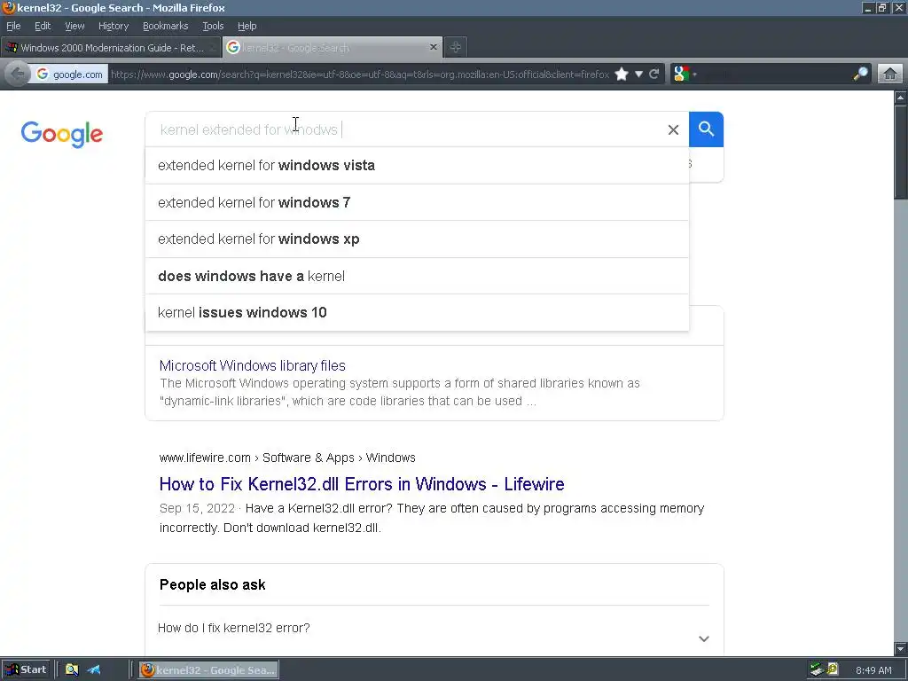Screen dimensions: 908x681
Task: Go back with the browser back arrow
Action: tap(18, 74)
